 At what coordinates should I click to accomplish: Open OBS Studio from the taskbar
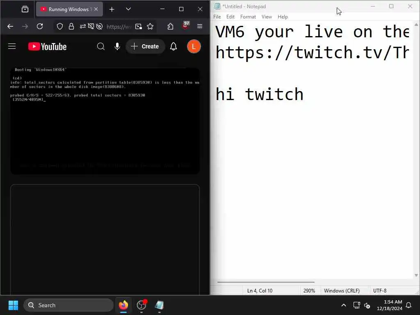(x=142, y=305)
